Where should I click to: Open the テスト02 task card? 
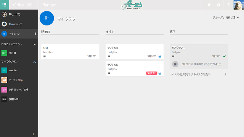(x=135, y=68)
